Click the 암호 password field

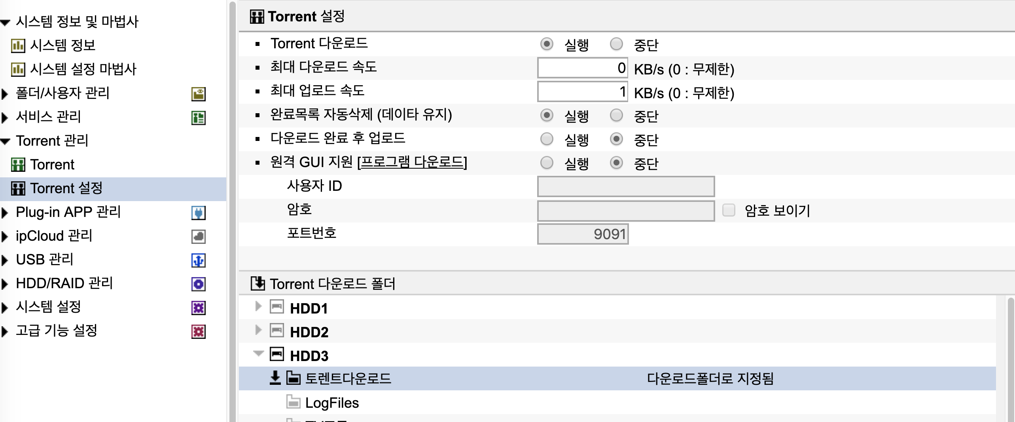tap(626, 211)
